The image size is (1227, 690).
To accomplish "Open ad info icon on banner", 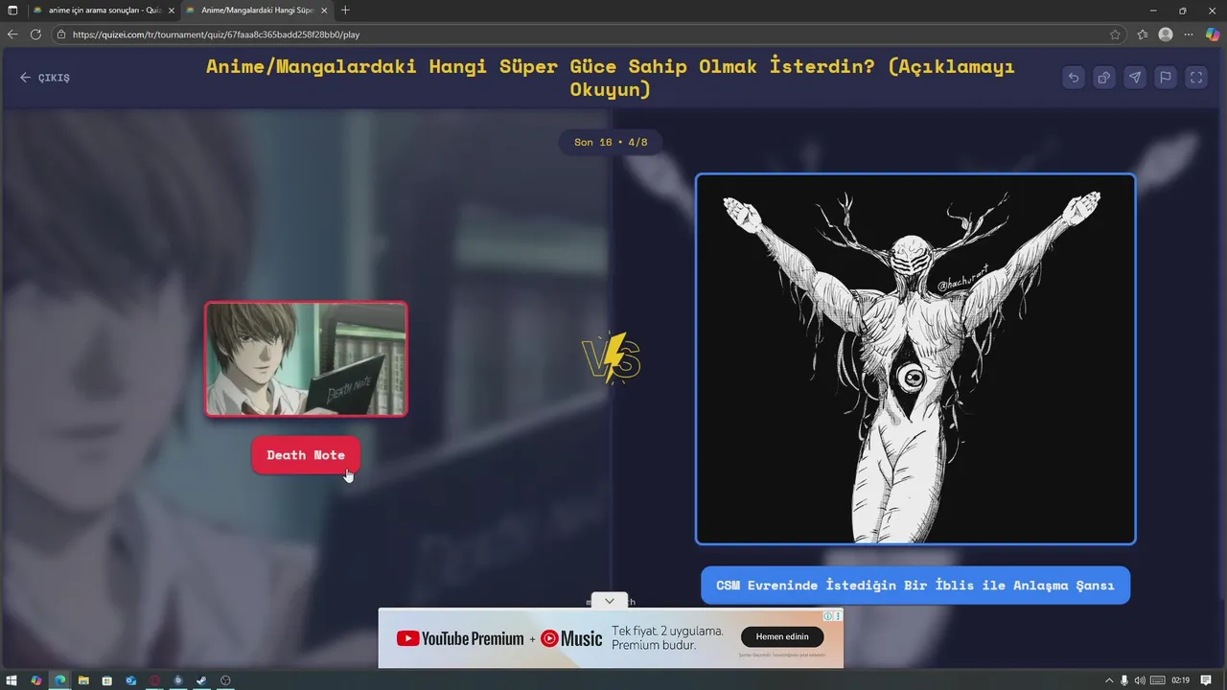I will pyautogui.click(x=828, y=615).
